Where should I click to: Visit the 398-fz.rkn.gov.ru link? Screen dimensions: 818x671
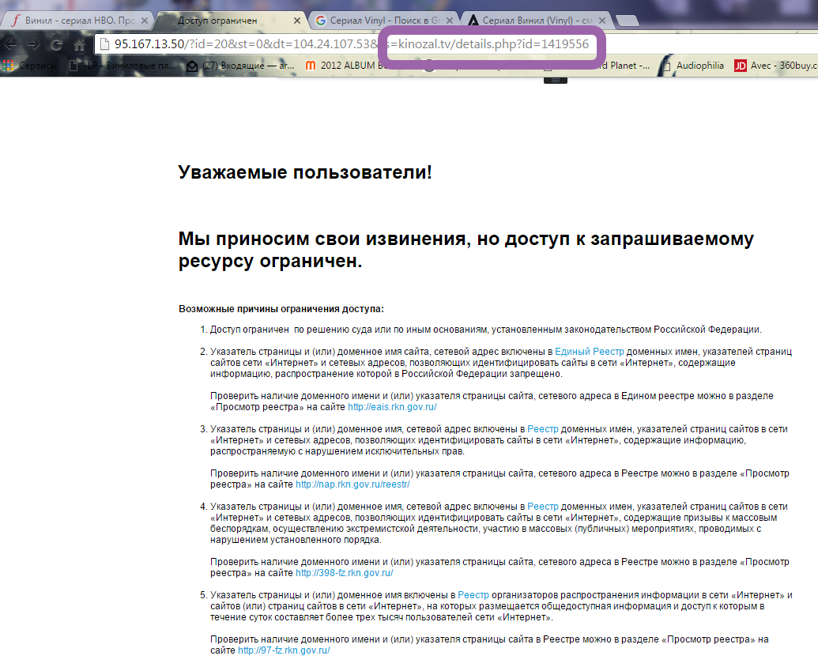(344, 573)
